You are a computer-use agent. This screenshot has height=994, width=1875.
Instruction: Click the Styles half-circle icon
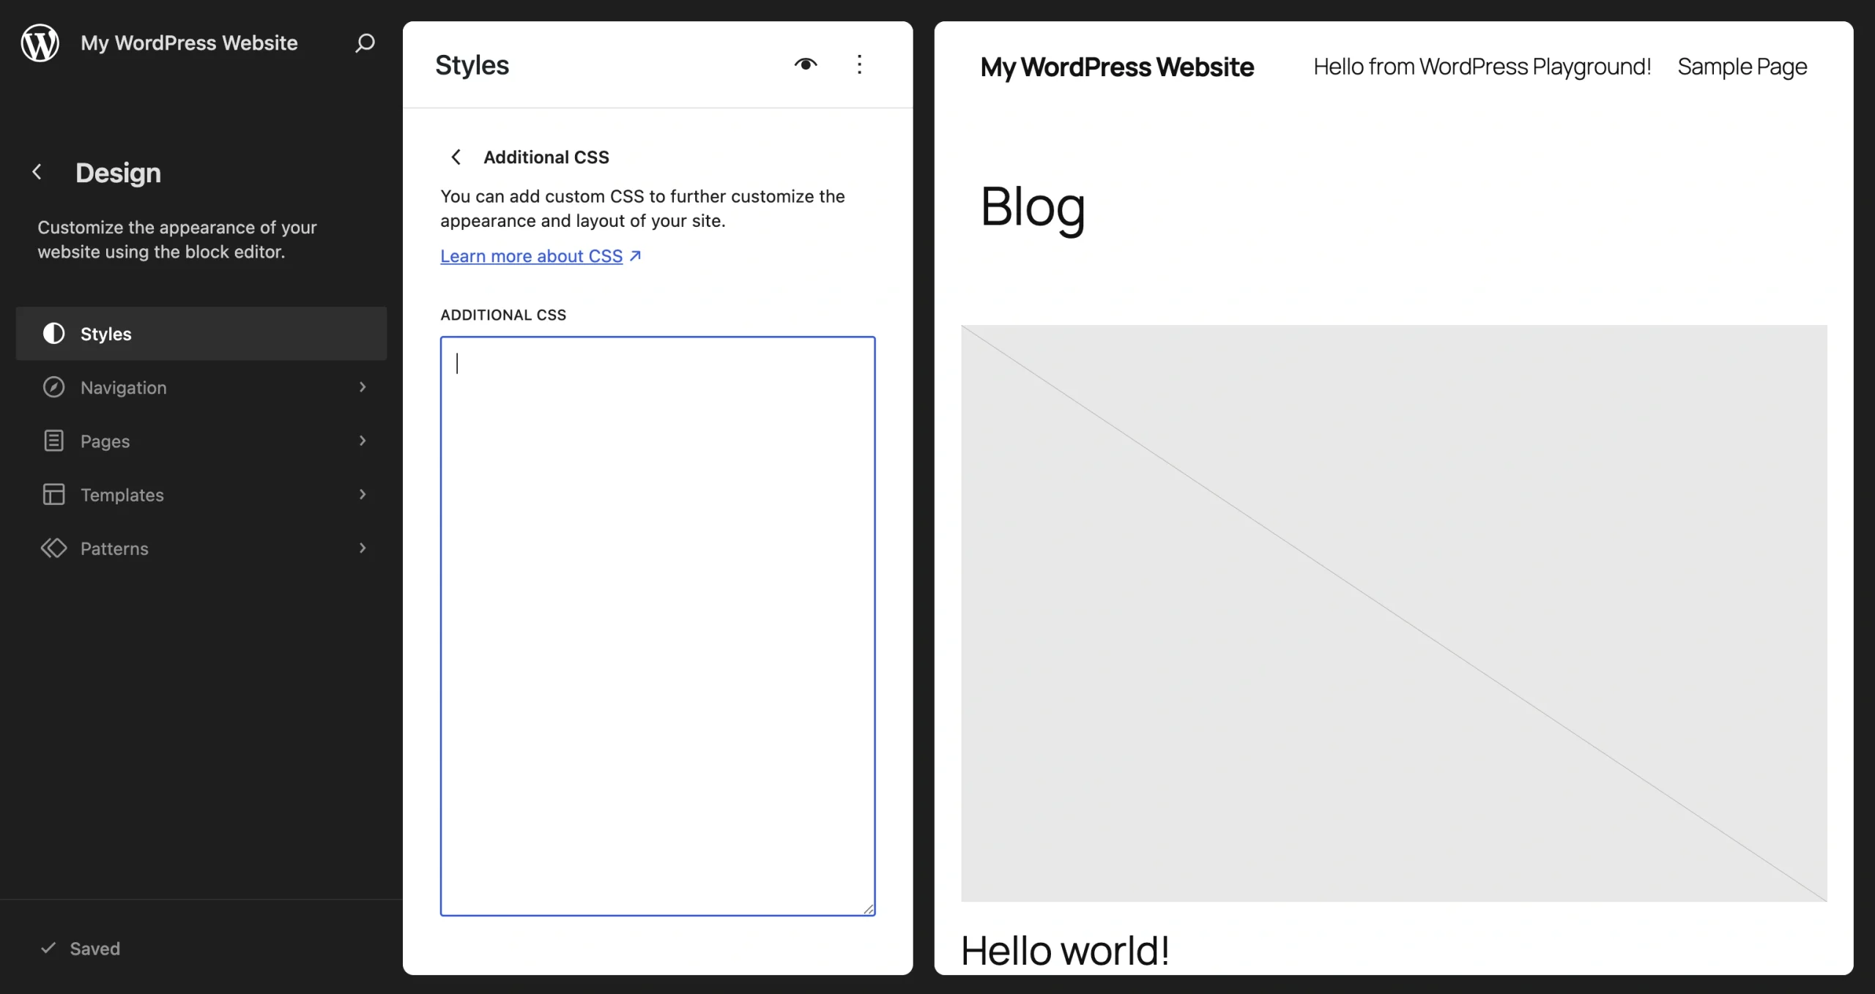[x=53, y=334]
